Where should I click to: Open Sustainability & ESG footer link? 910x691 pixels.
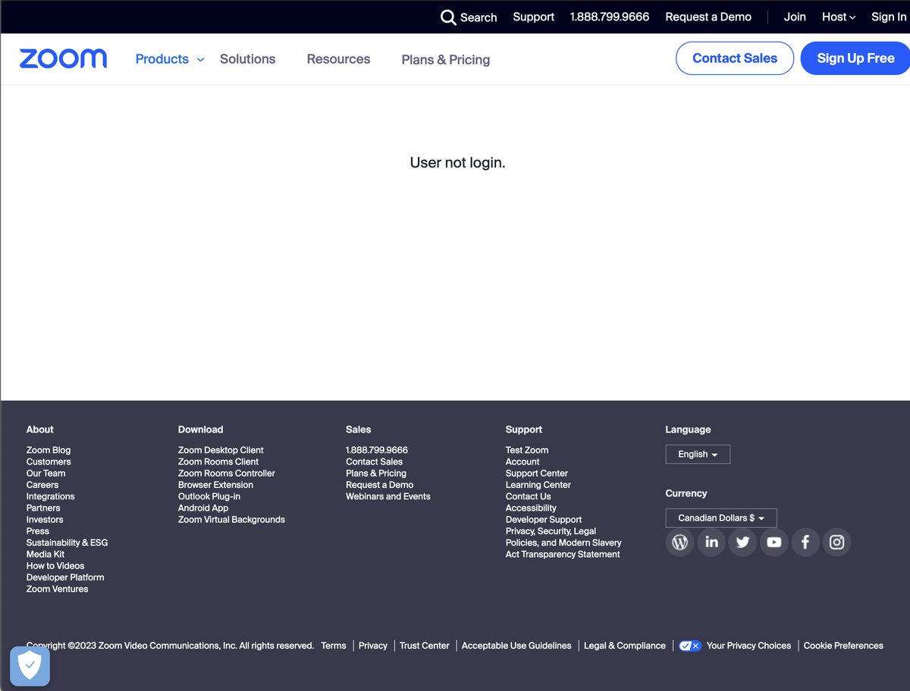67,542
